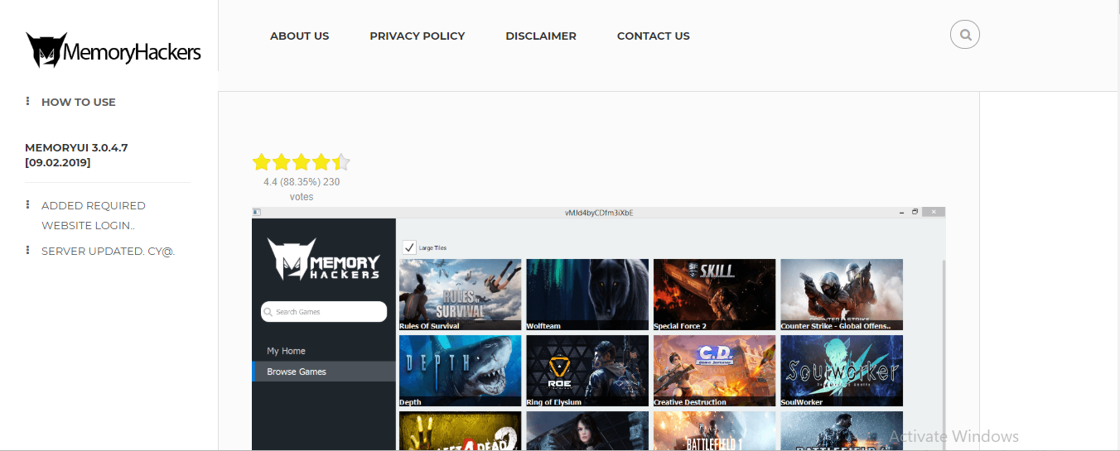The image size is (1120, 451).
Task: Click the Rules Of Survival game tile
Action: point(461,295)
